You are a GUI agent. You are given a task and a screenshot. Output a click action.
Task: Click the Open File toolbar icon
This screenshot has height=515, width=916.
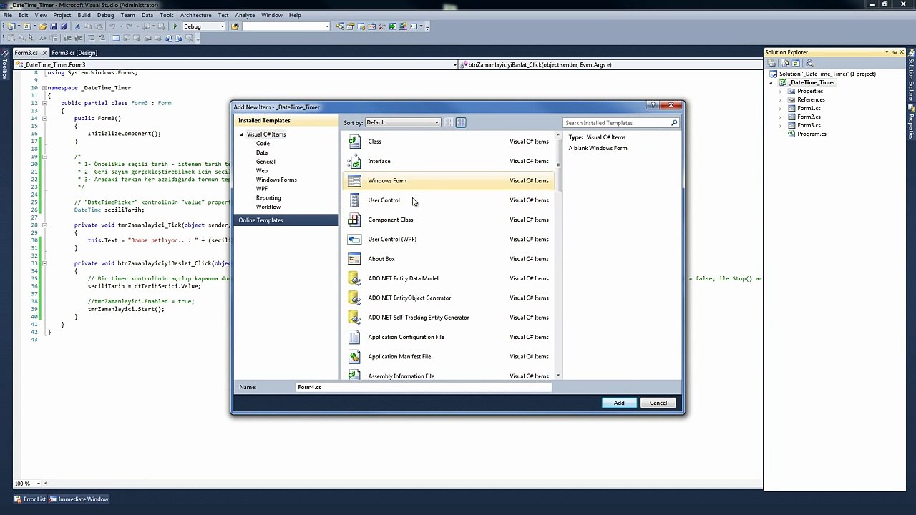(43, 26)
